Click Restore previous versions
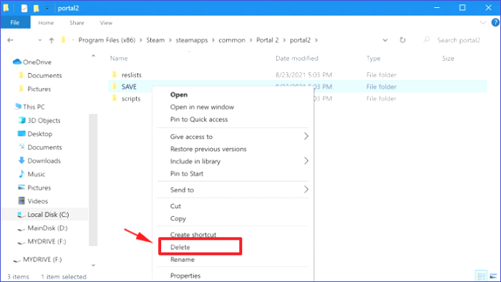 click(x=208, y=149)
